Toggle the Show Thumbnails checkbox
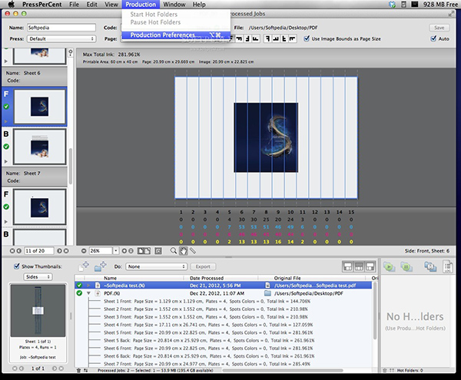This screenshot has height=380, width=461. pyautogui.click(x=15, y=265)
